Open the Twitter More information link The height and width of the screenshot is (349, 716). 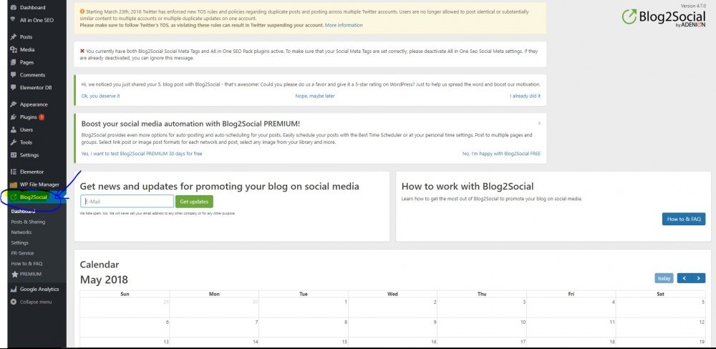344,25
